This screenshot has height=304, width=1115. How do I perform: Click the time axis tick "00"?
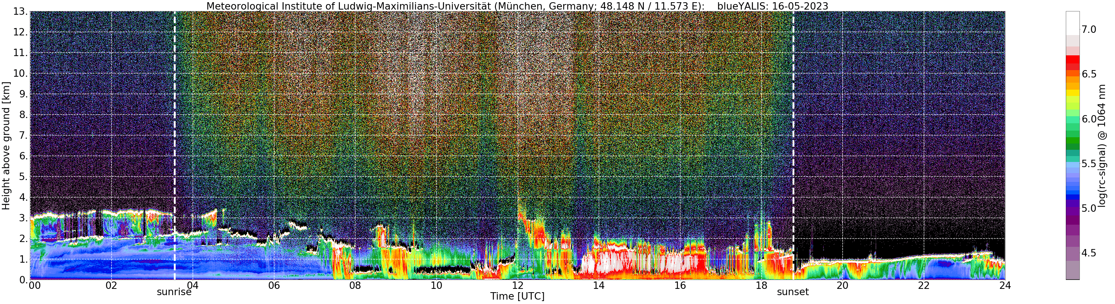tap(35, 286)
